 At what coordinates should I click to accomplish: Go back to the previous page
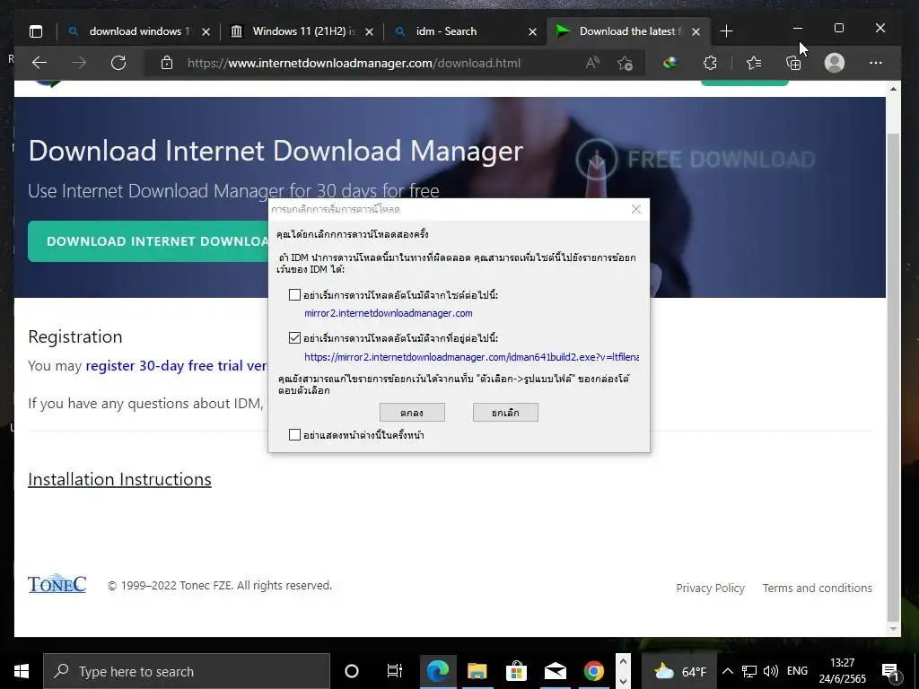[x=39, y=63]
